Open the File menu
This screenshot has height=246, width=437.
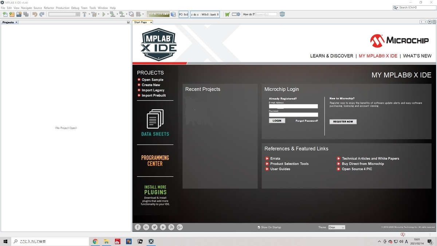[x=3, y=8]
